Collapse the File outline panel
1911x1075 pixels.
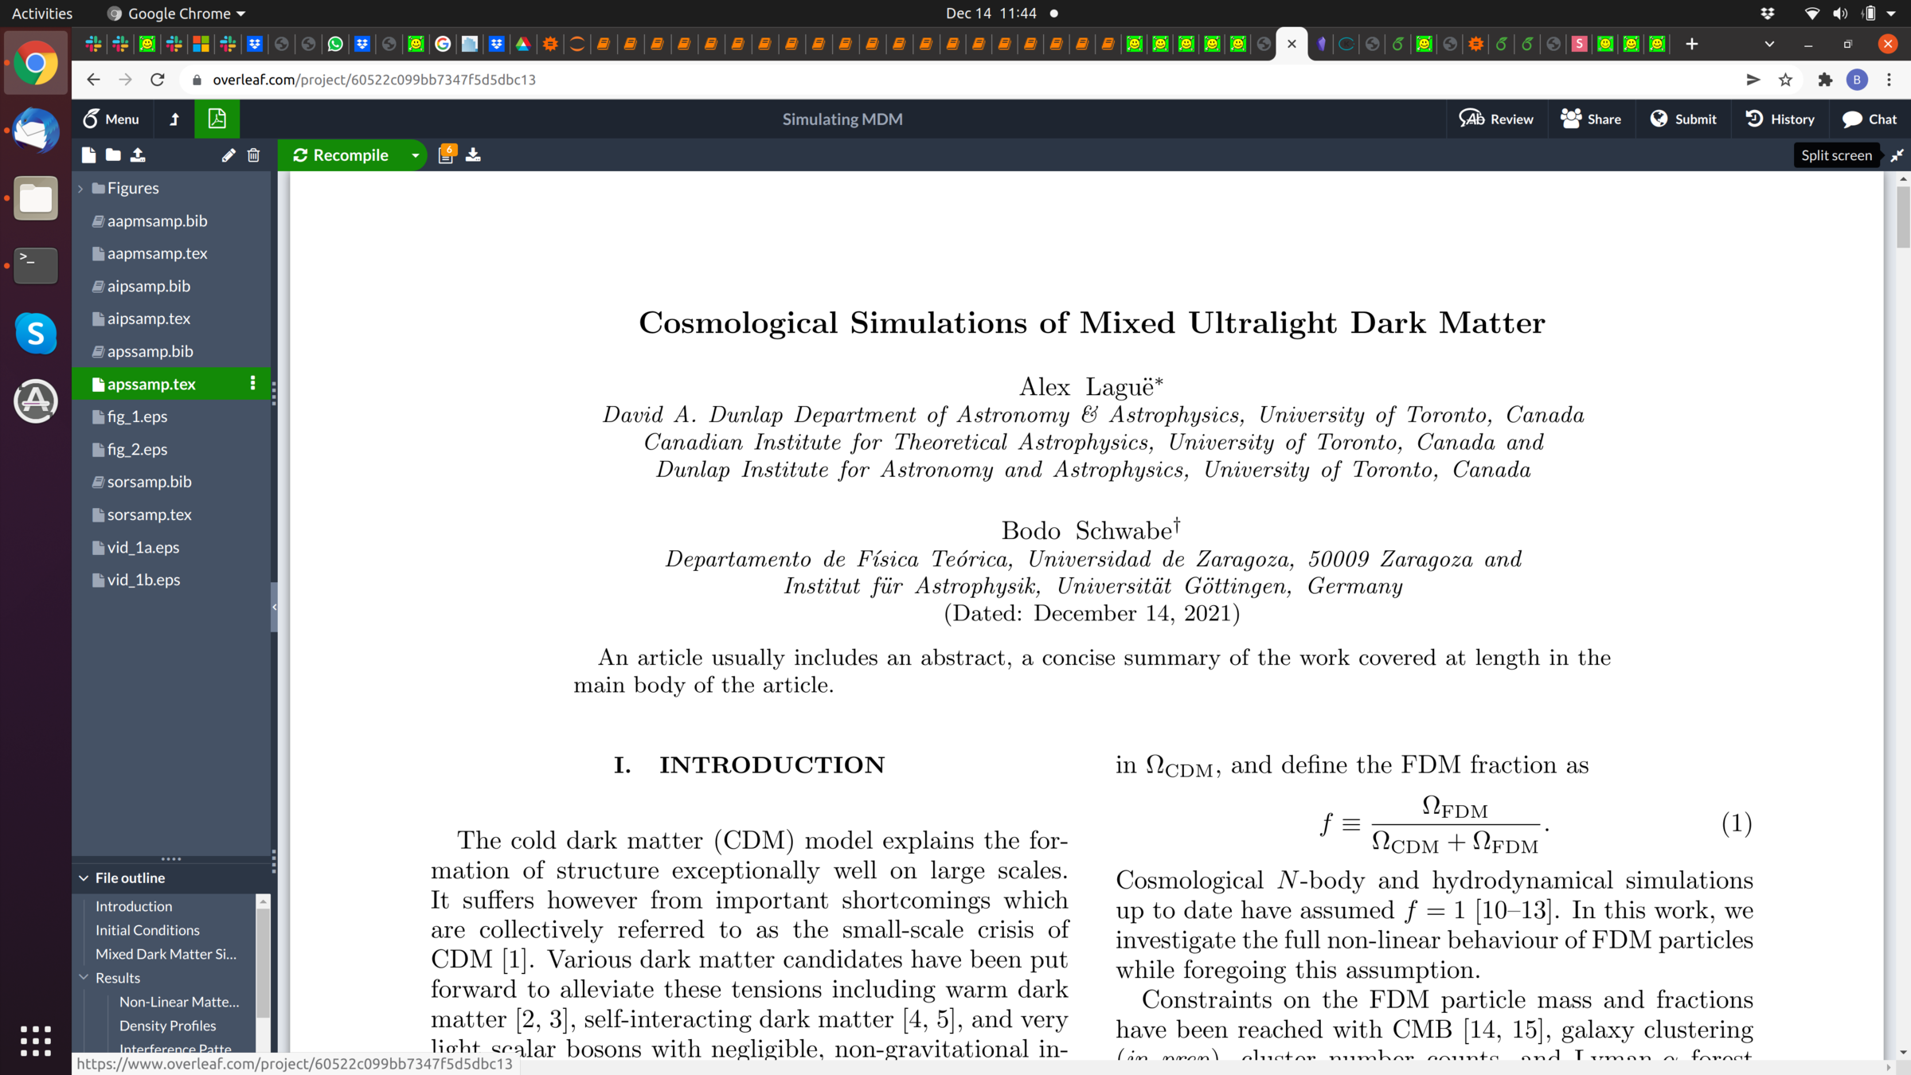84,878
